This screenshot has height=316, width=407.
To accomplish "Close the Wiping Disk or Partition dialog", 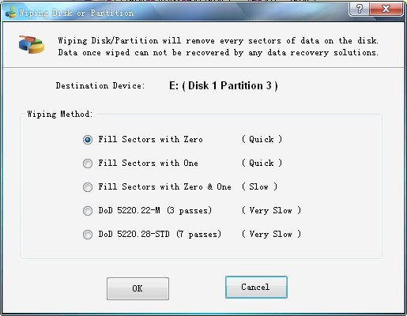I will pos(386,9).
